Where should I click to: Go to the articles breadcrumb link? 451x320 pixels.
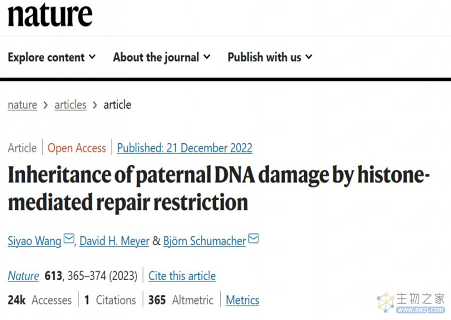71,105
